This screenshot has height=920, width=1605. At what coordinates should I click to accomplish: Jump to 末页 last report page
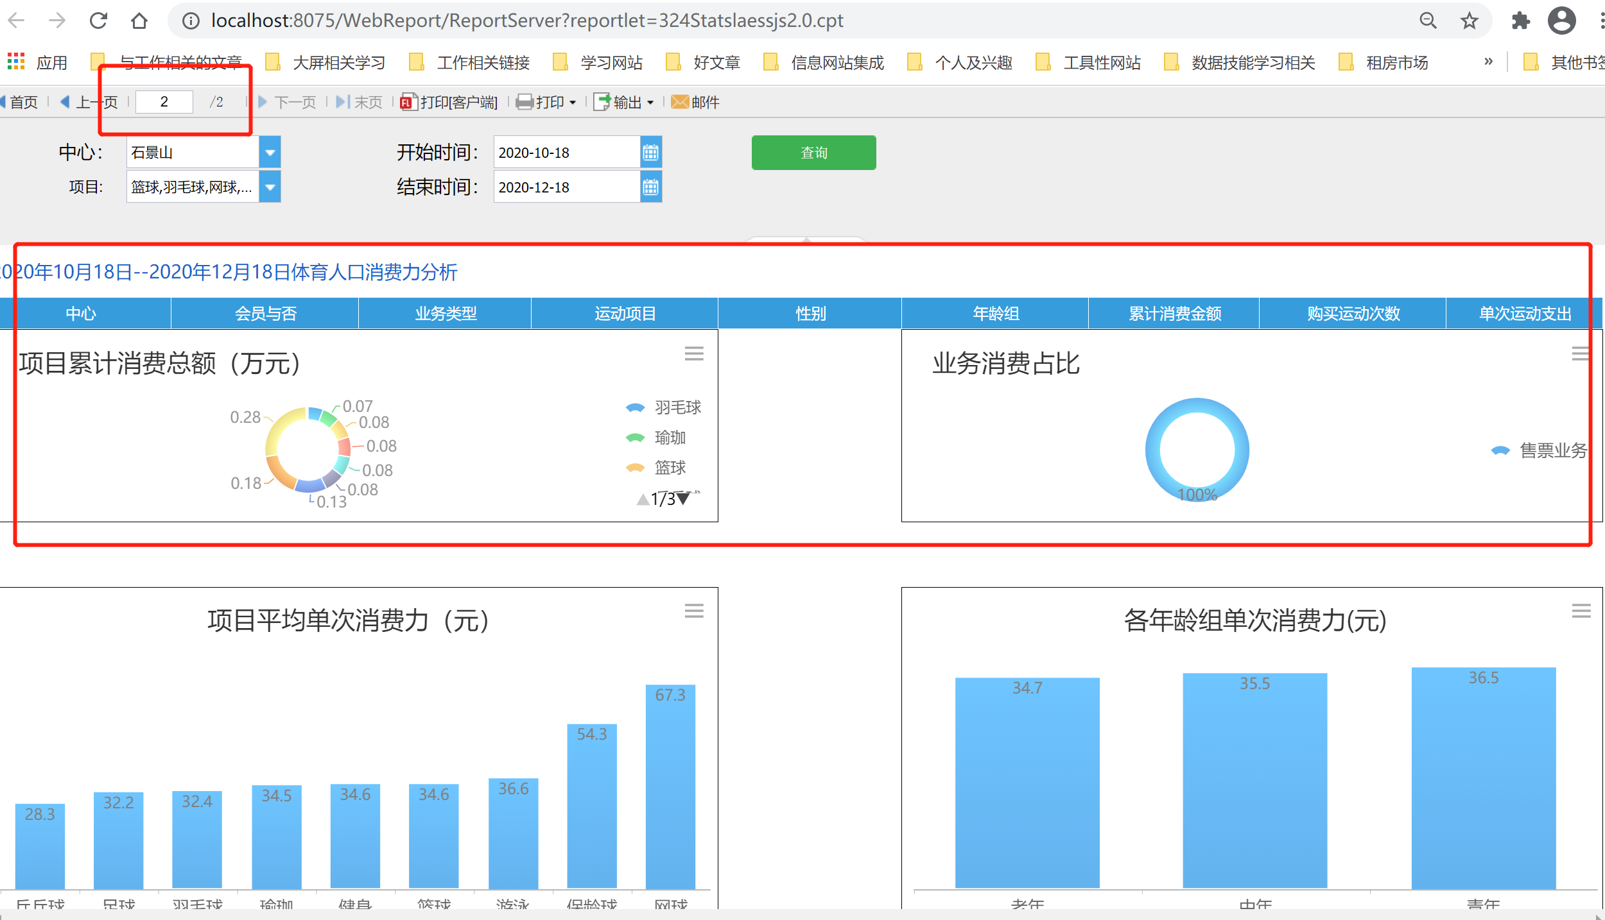click(x=359, y=102)
